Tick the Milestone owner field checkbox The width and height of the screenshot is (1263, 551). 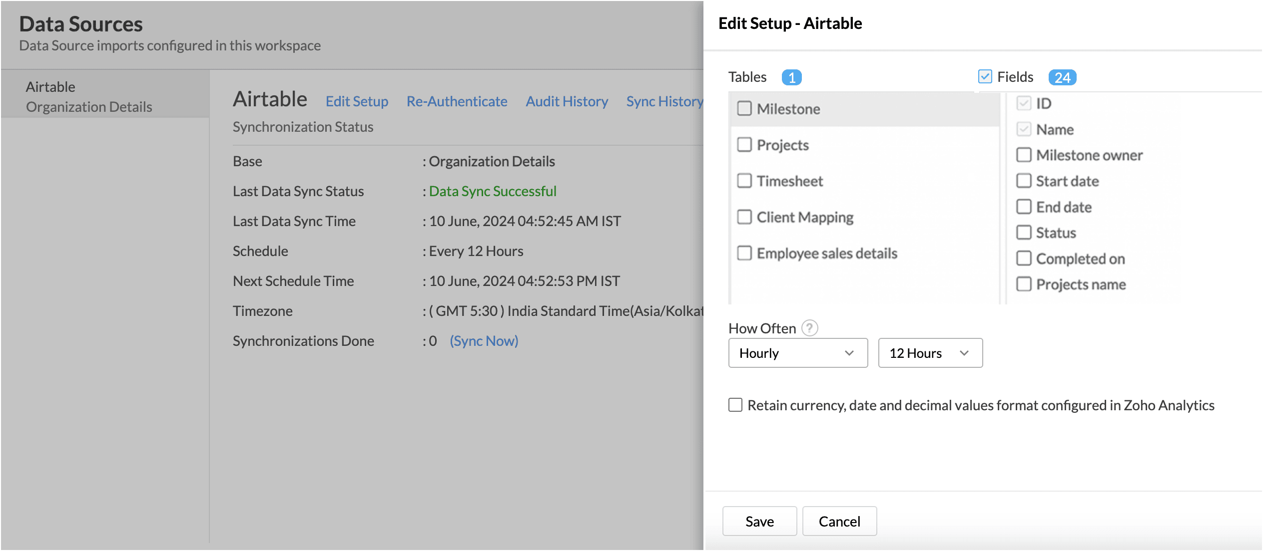click(x=1024, y=155)
